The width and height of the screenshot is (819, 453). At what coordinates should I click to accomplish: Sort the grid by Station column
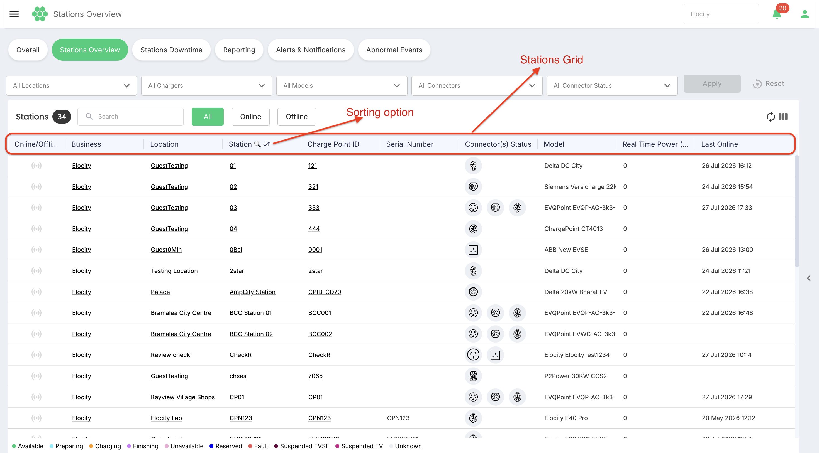(x=267, y=144)
